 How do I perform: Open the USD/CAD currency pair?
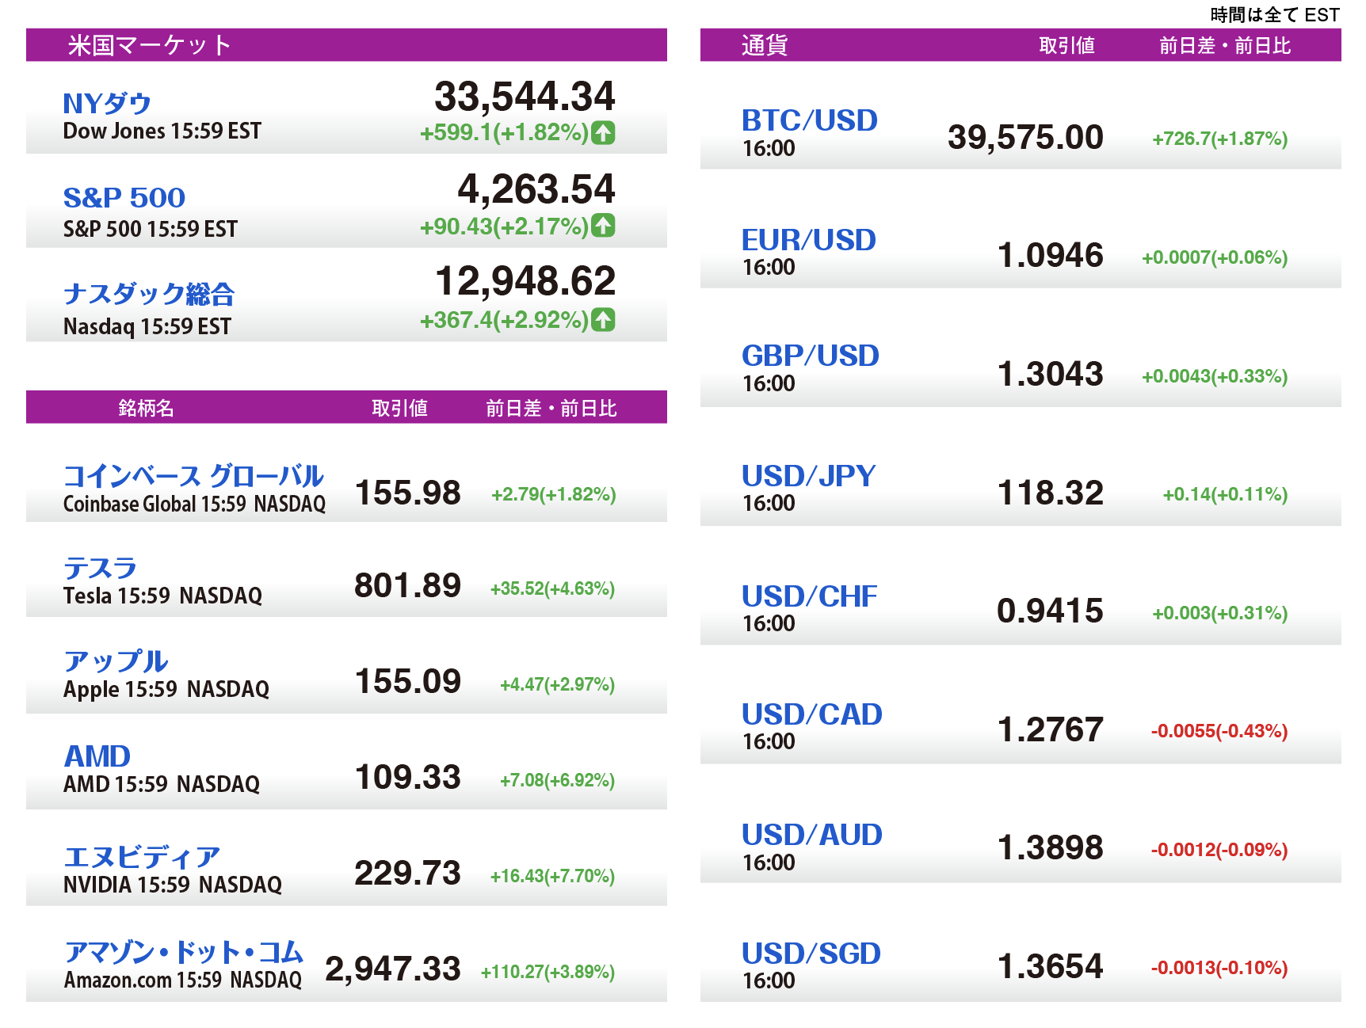click(811, 714)
